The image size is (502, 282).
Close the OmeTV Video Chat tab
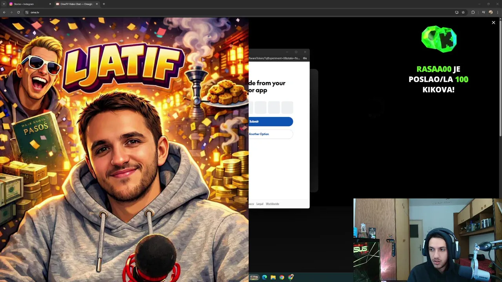point(97,4)
